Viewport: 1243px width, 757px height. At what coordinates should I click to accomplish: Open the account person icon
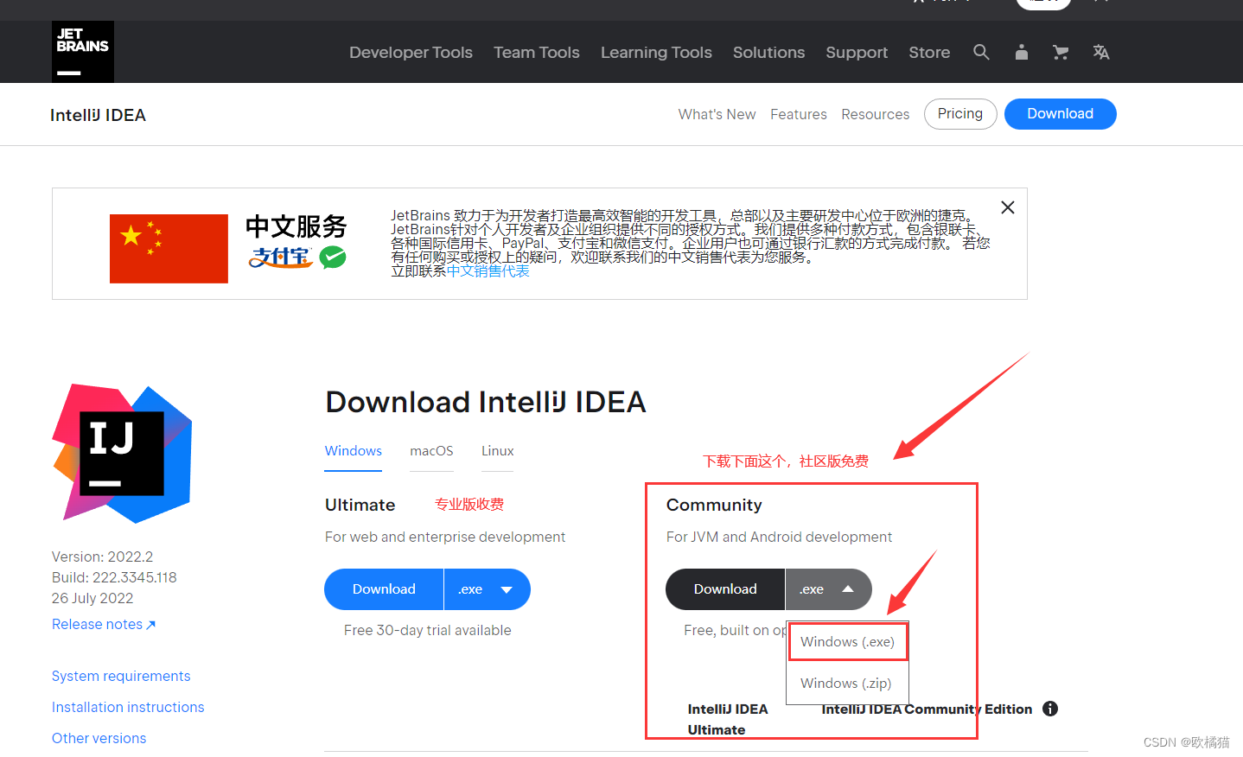pyautogui.click(x=1022, y=52)
